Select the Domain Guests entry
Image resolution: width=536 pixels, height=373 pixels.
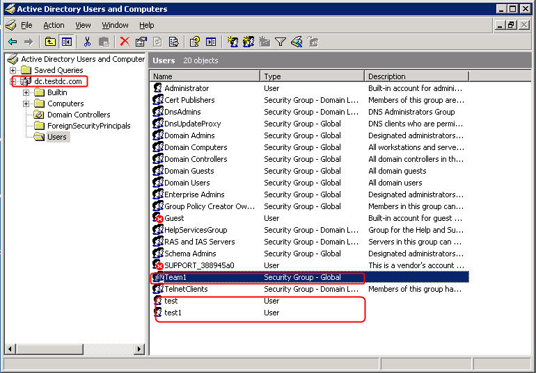[189, 171]
